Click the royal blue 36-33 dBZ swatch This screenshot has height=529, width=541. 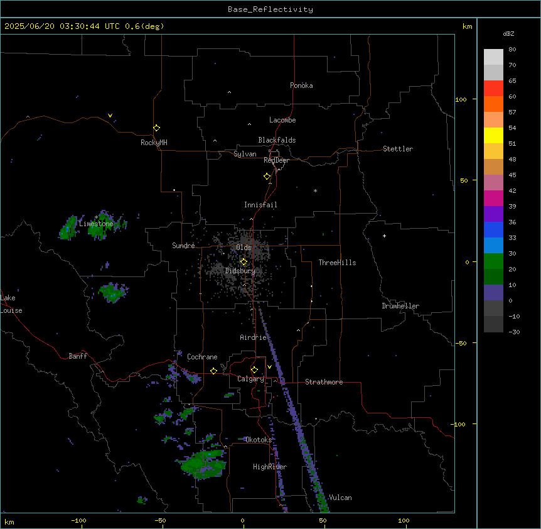point(493,229)
